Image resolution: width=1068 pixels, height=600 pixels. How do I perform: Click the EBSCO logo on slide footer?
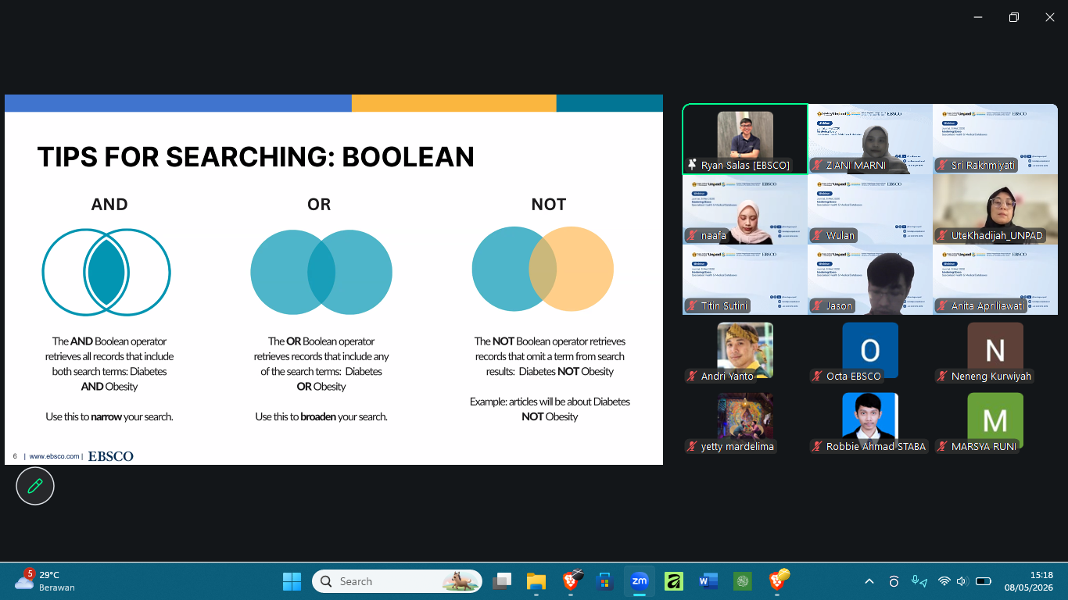(x=110, y=456)
